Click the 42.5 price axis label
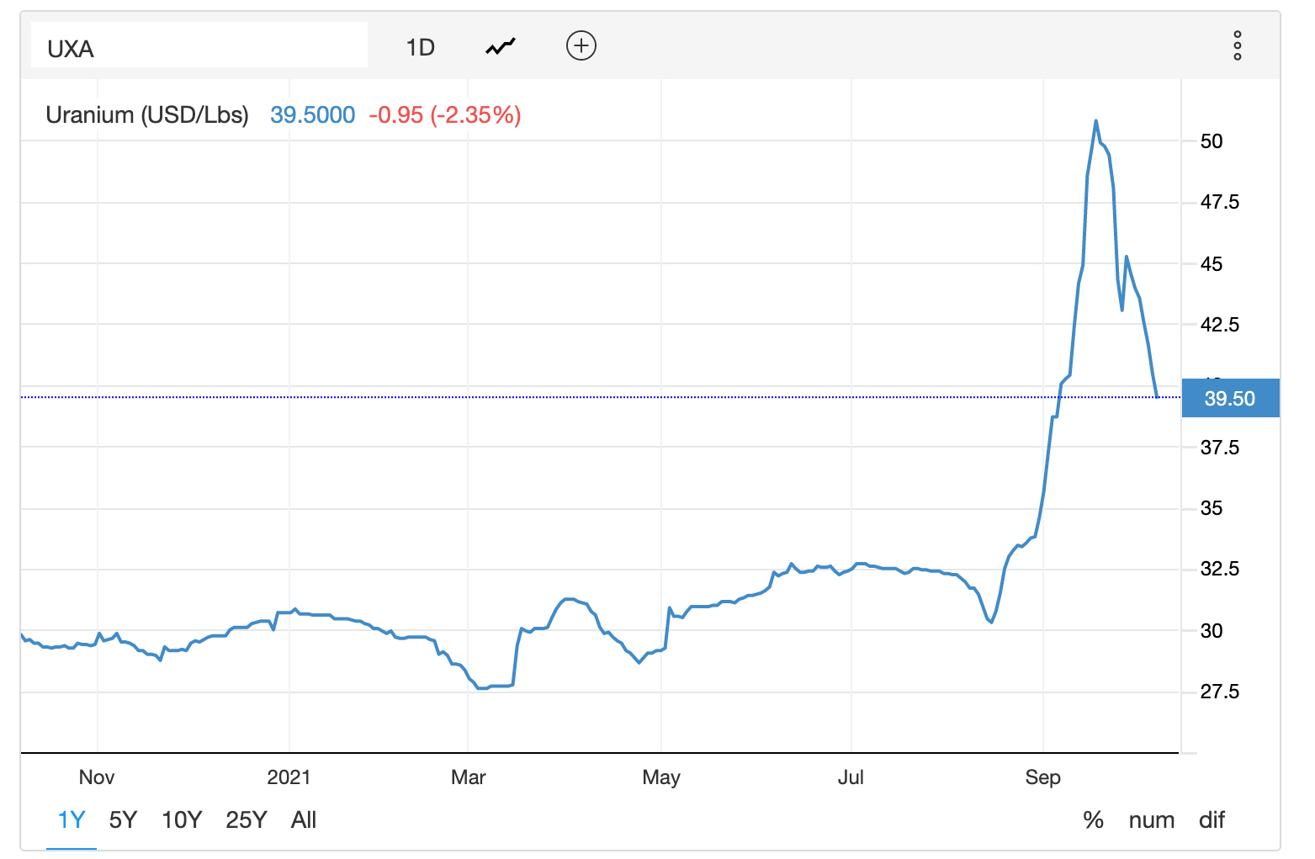The height and width of the screenshot is (859, 1315). click(x=1220, y=324)
